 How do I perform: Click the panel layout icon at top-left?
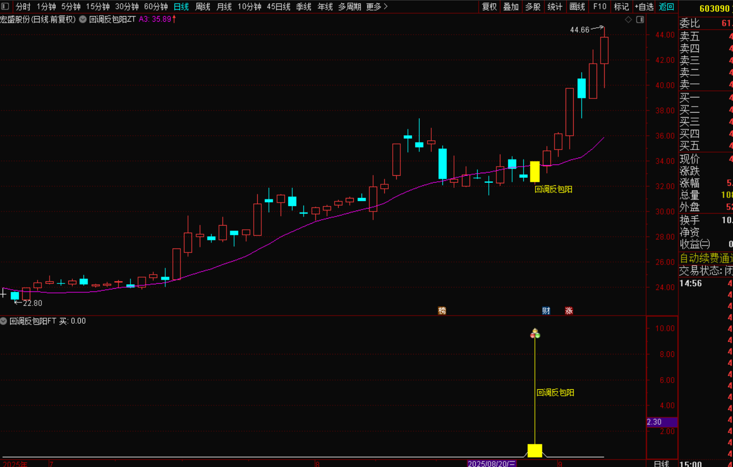pyautogui.click(x=5, y=7)
